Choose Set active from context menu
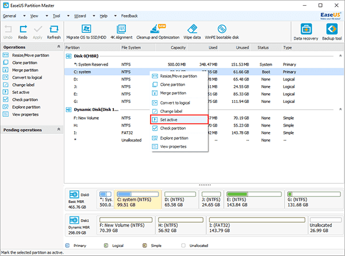 (179, 120)
